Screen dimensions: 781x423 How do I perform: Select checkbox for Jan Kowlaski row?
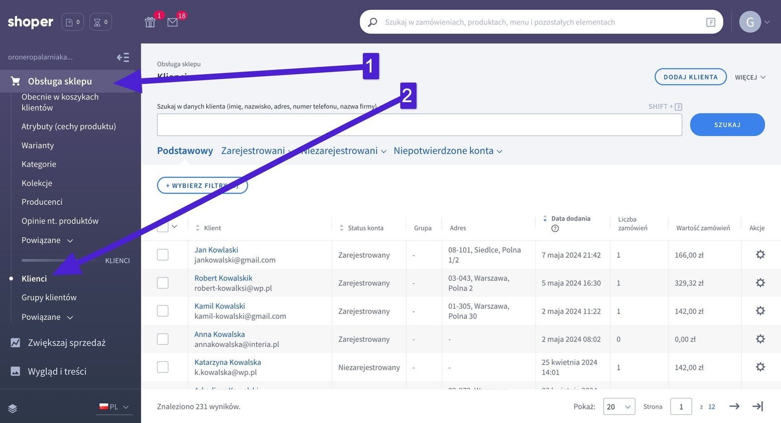click(163, 255)
